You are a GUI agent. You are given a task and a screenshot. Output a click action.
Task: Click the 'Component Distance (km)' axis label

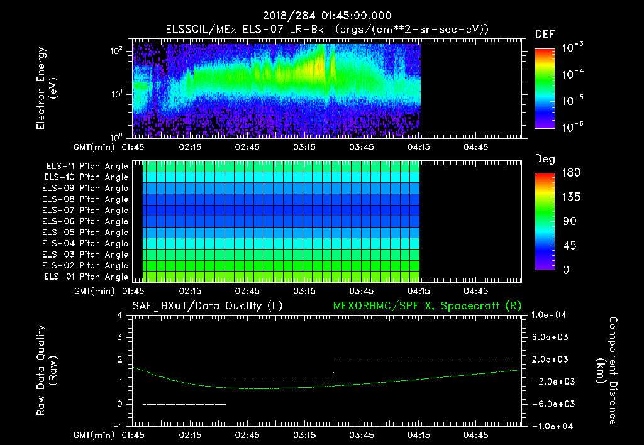click(607, 370)
